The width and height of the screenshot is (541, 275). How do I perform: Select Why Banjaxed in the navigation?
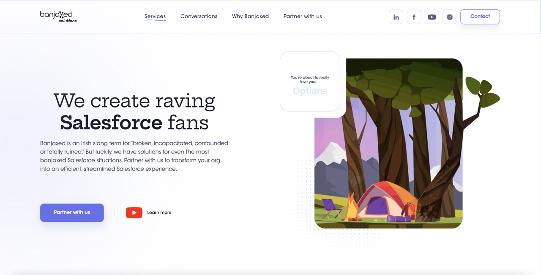click(x=250, y=16)
